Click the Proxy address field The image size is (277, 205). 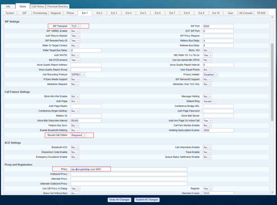[x=129, y=169]
